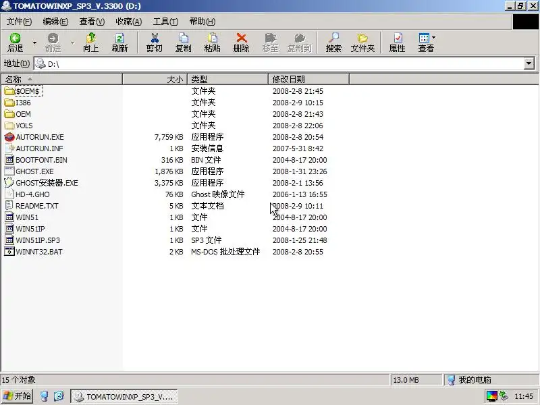Select the BOOTFONT.BIN file icon
540x405 pixels.
[x=9, y=160]
